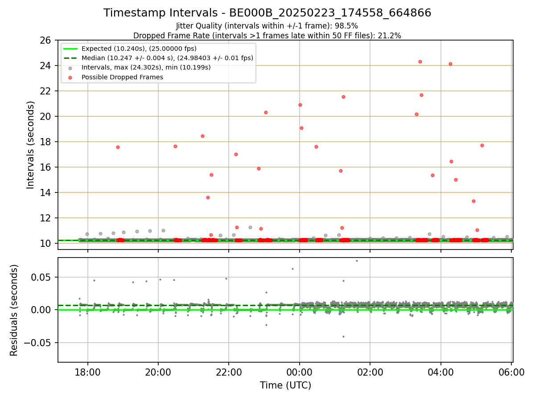Viewport: 535px width, 401px height.
Task: Click the "06:00" x-axis tick label
Action: (511, 372)
